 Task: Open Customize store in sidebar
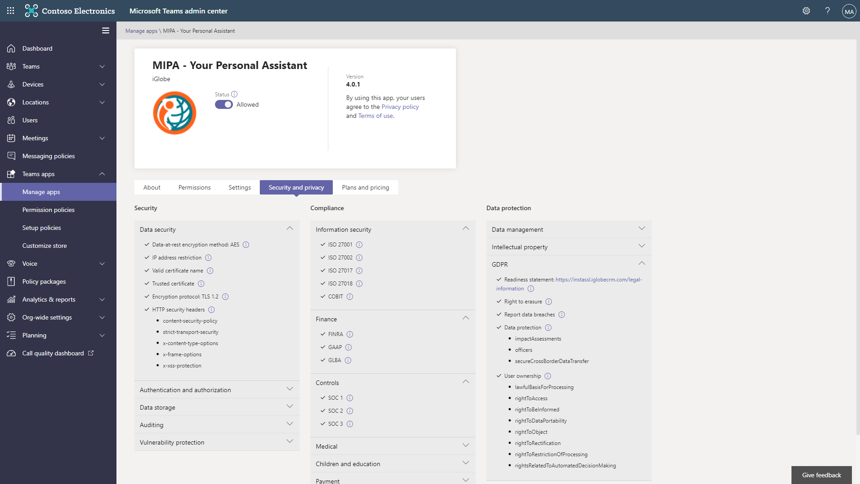tap(44, 246)
